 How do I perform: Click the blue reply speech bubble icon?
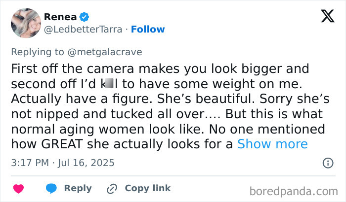(51, 189)
